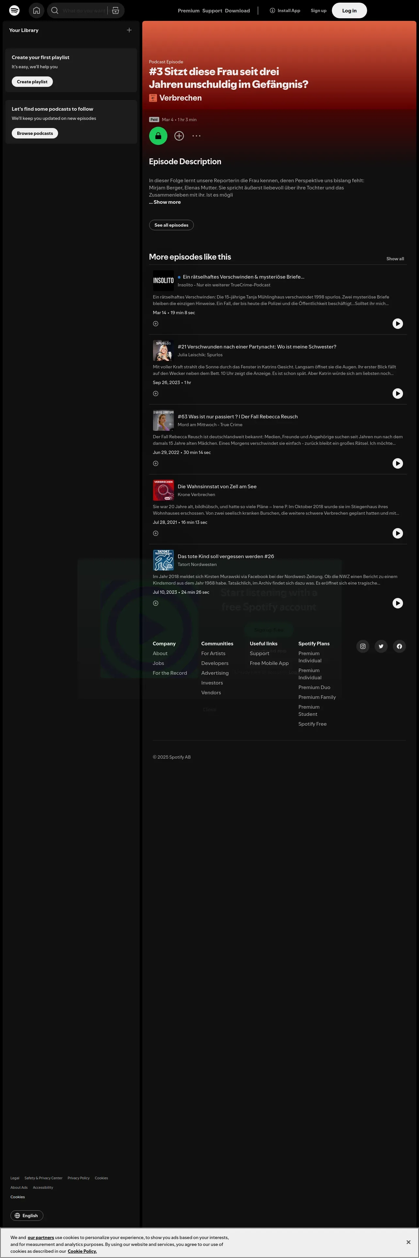Open the Mord am Mittwoch cover thumbnail

(x=163, y=420)
